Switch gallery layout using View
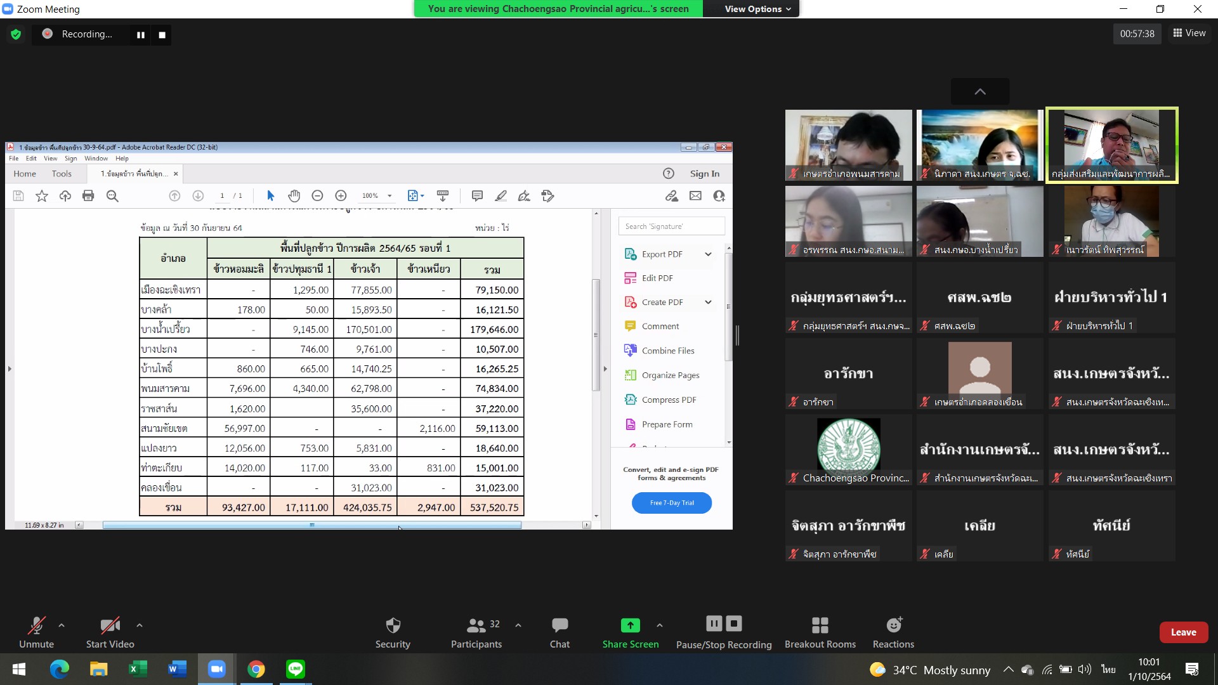This screenshot has width=1218, height=685. pyautogui.click(x=1189, y=33)
